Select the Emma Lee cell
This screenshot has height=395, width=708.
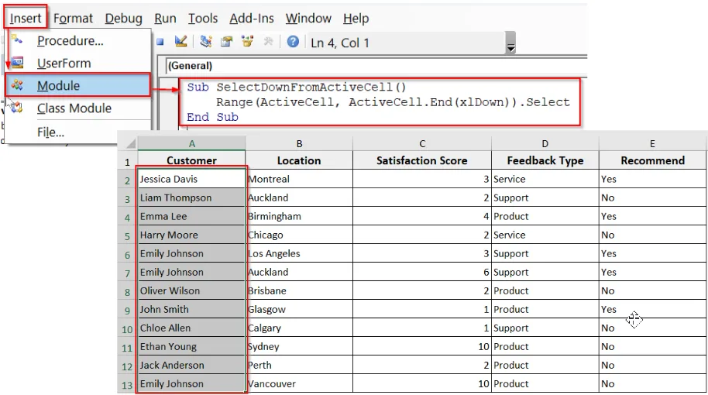pos(191,216)
